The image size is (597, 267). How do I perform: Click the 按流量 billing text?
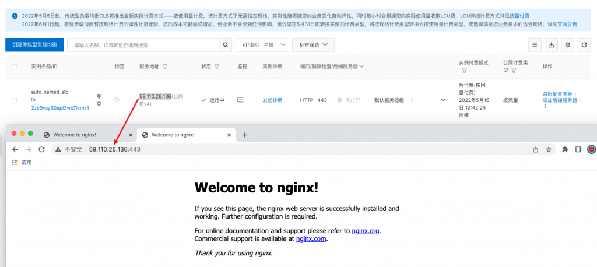point(510,100)
